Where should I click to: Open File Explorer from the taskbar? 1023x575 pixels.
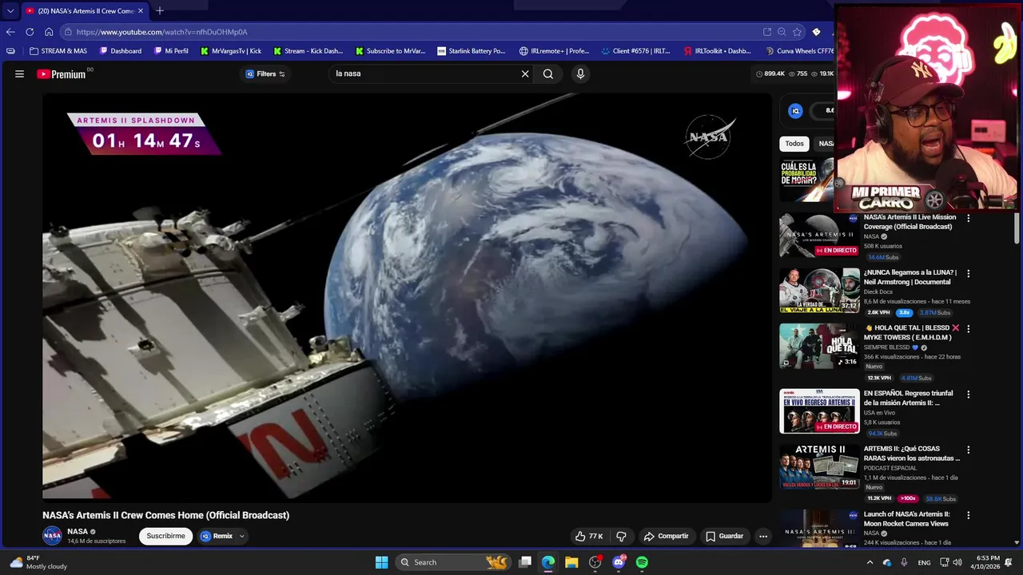pos(571,562)
